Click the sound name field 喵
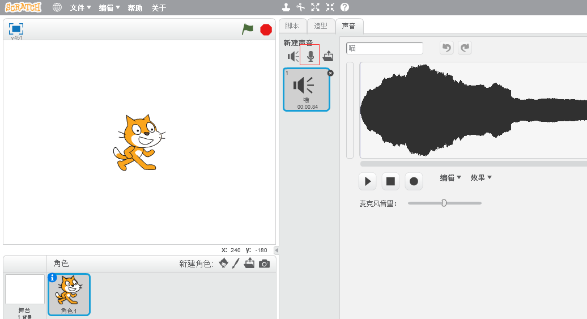 (385, 48)
